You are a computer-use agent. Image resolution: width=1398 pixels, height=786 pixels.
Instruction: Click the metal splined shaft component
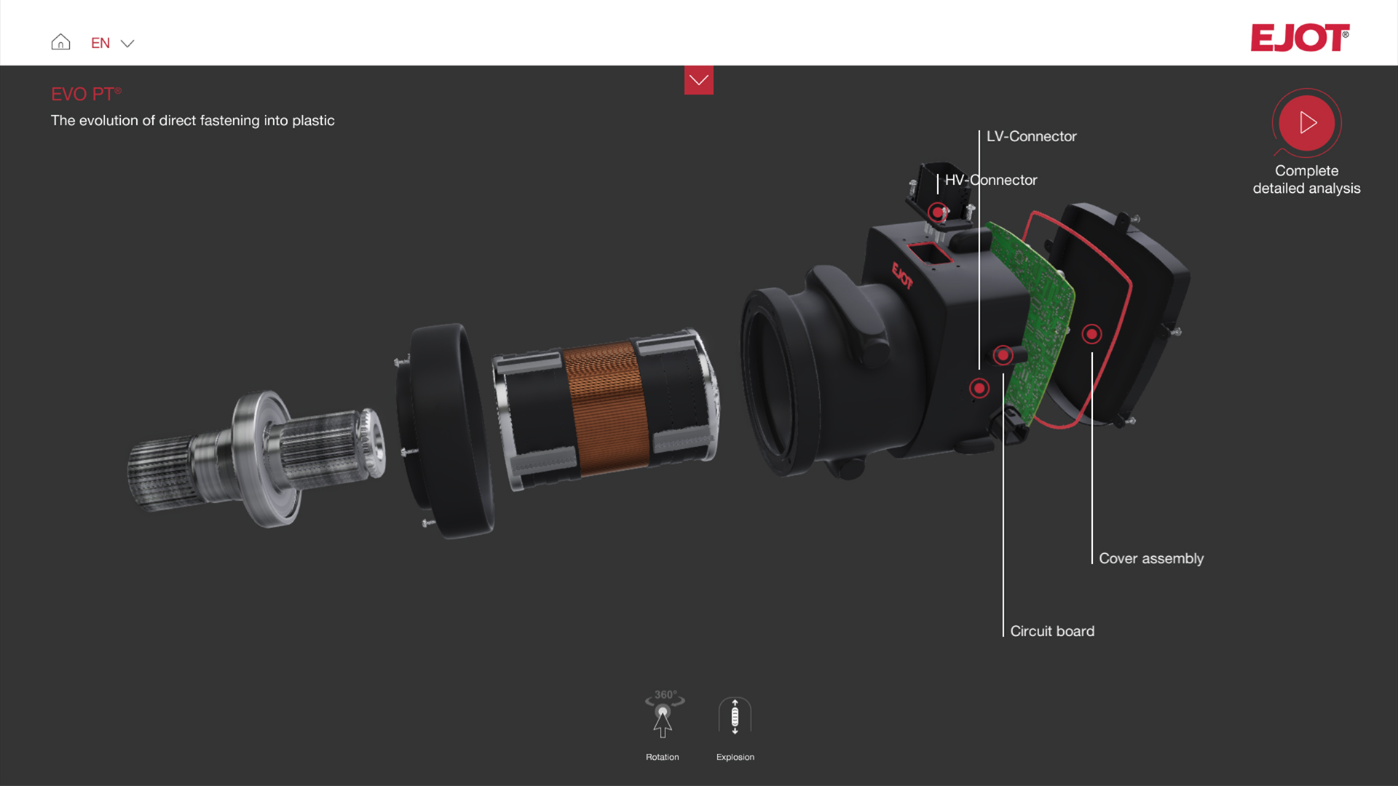(x=256, y=458)
